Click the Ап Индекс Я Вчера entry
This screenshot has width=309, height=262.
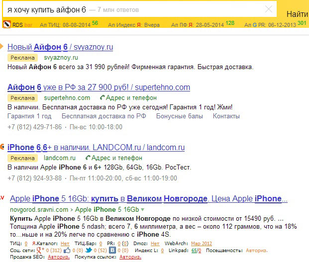[134, 25]
